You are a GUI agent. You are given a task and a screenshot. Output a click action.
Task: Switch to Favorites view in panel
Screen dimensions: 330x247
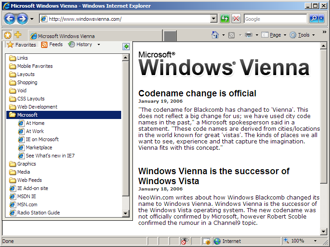21,45
